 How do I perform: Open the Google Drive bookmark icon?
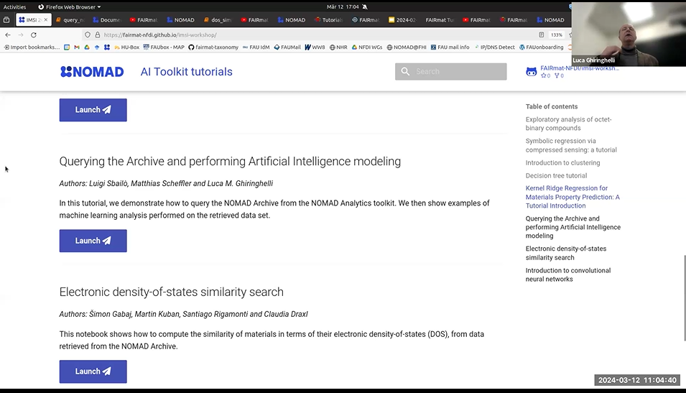[x=87, y=47]
